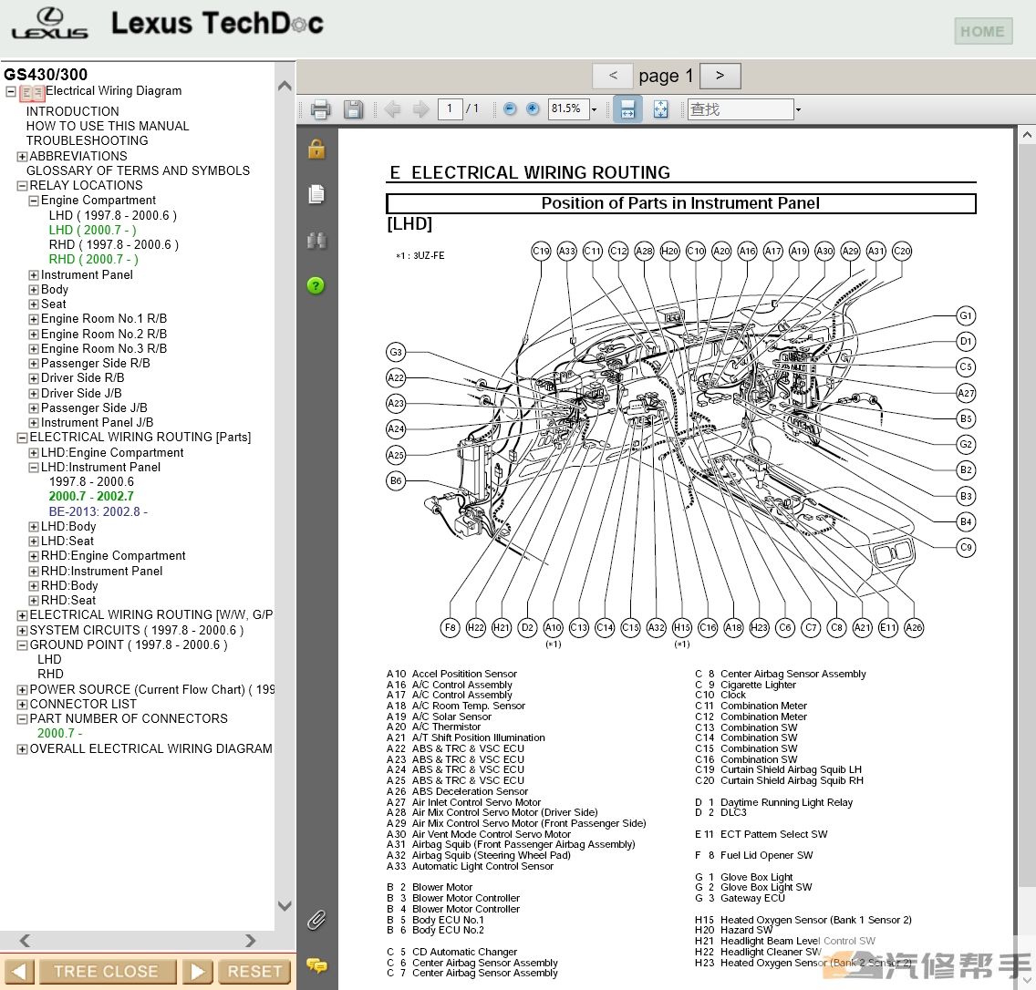Go to the previous page with the < button
The height and width of the screenshot is (990, 1036).
613,76
